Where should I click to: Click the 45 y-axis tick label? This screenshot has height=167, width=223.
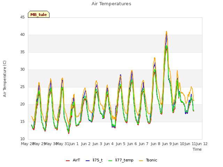coord(22,17)
